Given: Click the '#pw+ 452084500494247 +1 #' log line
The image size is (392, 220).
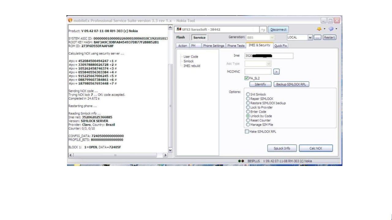Looking at the screenshot, I should (92, 61).
